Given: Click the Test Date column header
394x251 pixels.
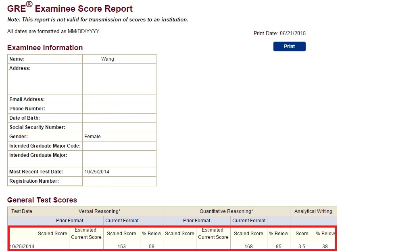Looking at the screenshot, I should pos(22,211).
